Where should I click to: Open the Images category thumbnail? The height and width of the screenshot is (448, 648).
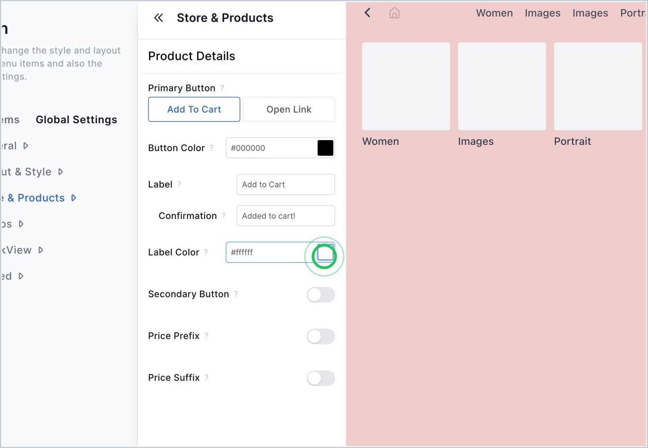pos(502,86)
